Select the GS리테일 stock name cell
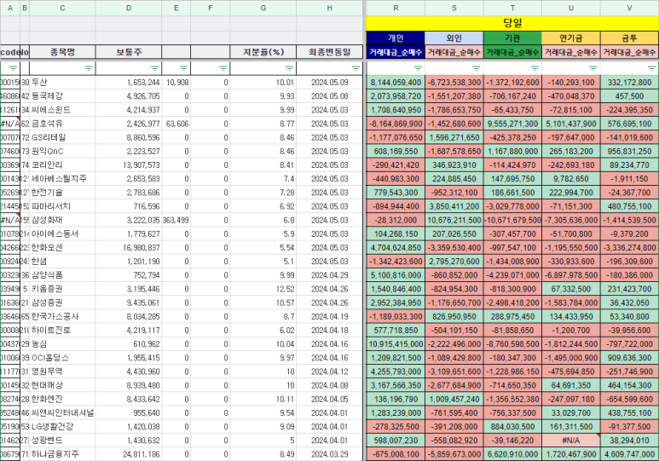 62,137
